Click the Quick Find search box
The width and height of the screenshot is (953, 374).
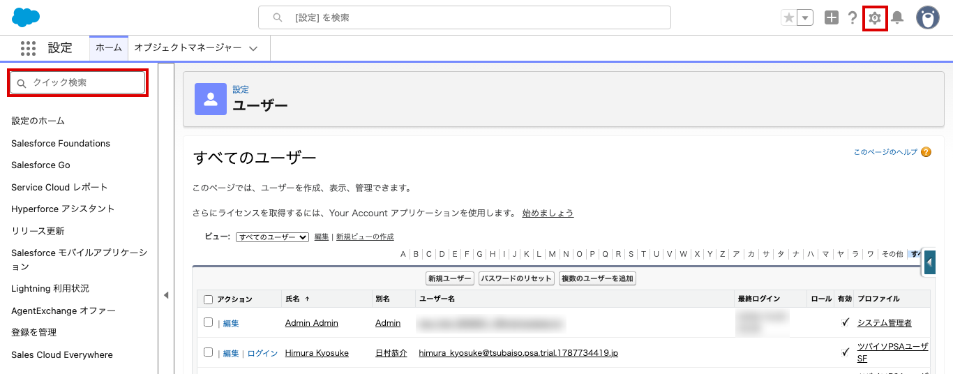click(x=77, y=82)
